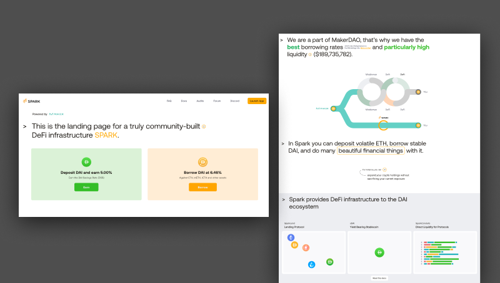Click the green DAI coin icon in deposit card
Image resolution: width=500 pixels, height=283 pixels.
(86, 162)
